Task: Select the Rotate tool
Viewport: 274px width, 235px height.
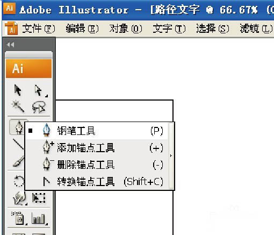Action: click(19, 181)
